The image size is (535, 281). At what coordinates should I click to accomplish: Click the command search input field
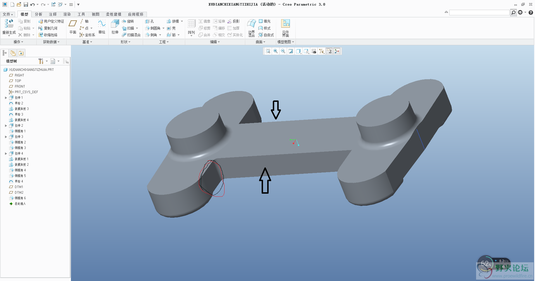click(x=479, y=13)
